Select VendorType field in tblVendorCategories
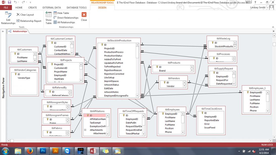 pos(24,78)
